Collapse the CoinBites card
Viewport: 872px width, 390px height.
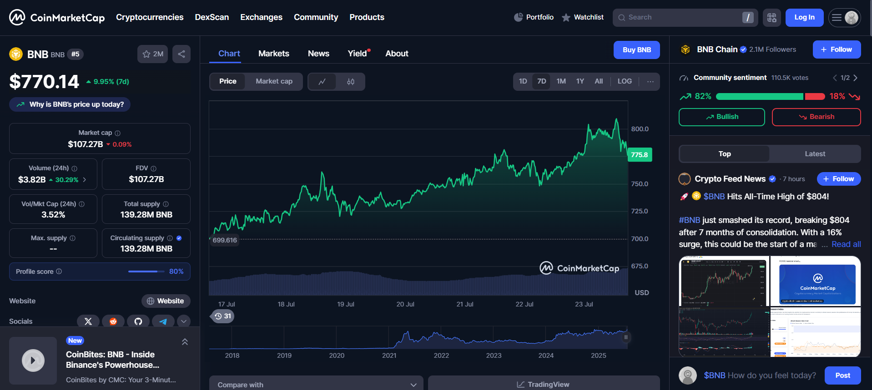tap(185, 342)
